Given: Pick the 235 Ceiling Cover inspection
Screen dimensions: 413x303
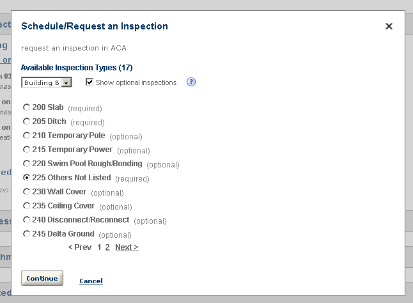Looking at the screenshot, I should (26, 206).
